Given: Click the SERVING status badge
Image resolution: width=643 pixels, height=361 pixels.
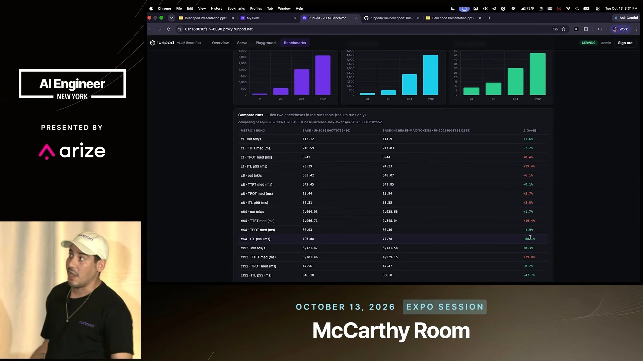Looking at the screenshot, I should pyautogui.click(x=589, y=43).
